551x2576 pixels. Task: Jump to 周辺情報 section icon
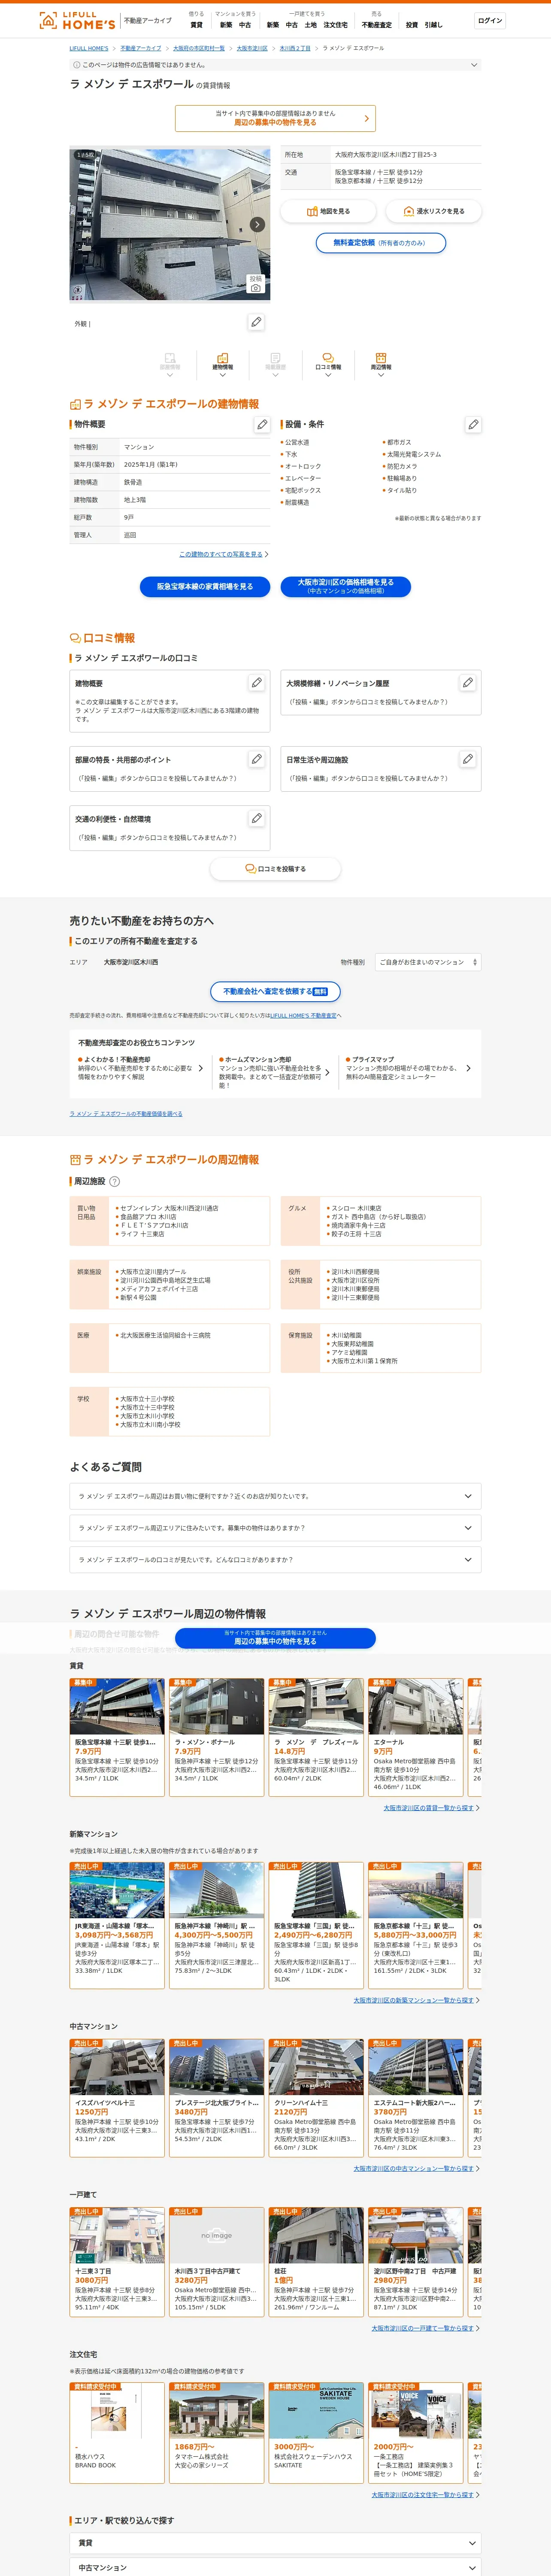(381, 364)
